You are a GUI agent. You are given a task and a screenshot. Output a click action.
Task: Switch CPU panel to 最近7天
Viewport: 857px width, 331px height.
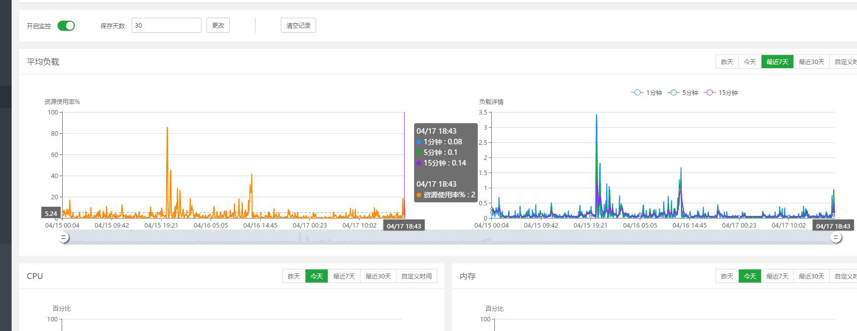pos(344,277)
